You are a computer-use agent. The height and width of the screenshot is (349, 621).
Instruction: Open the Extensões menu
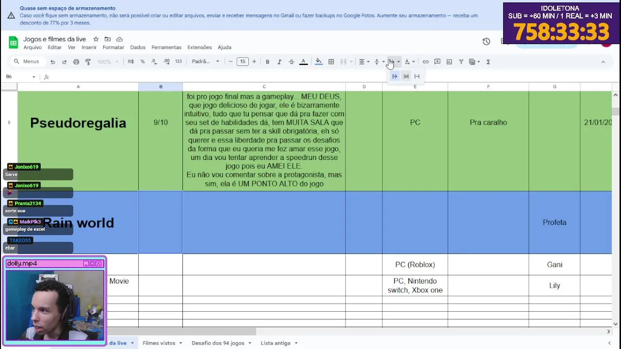pyautogui.click(x=199, y=48)
